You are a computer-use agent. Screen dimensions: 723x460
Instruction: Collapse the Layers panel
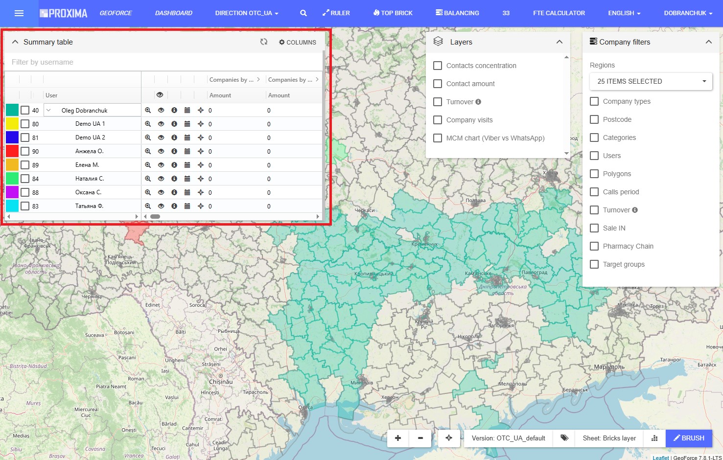560,42
